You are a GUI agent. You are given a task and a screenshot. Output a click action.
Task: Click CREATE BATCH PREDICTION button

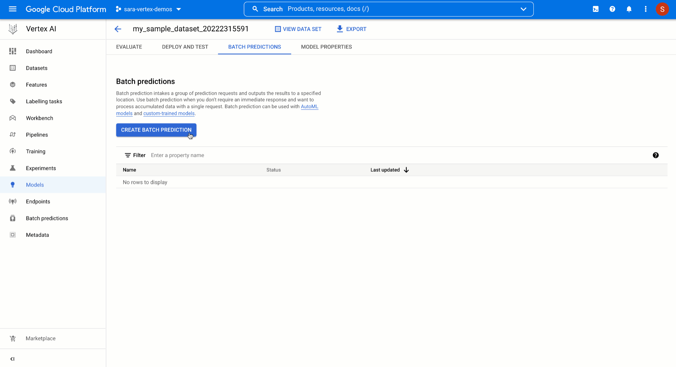pos(156,130)
